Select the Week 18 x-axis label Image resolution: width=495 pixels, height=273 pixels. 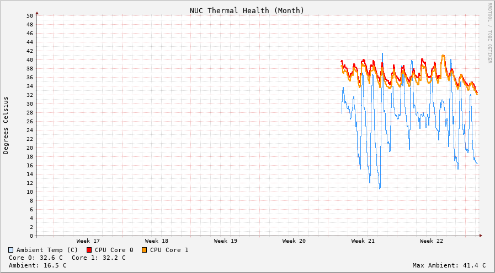pos(157,241)
